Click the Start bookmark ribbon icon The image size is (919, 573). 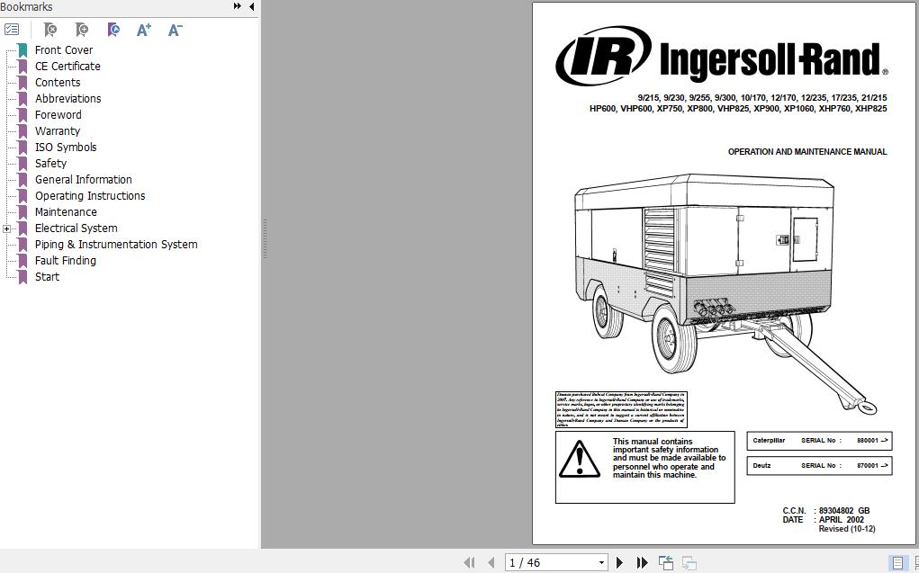click(x=23, y=277)
